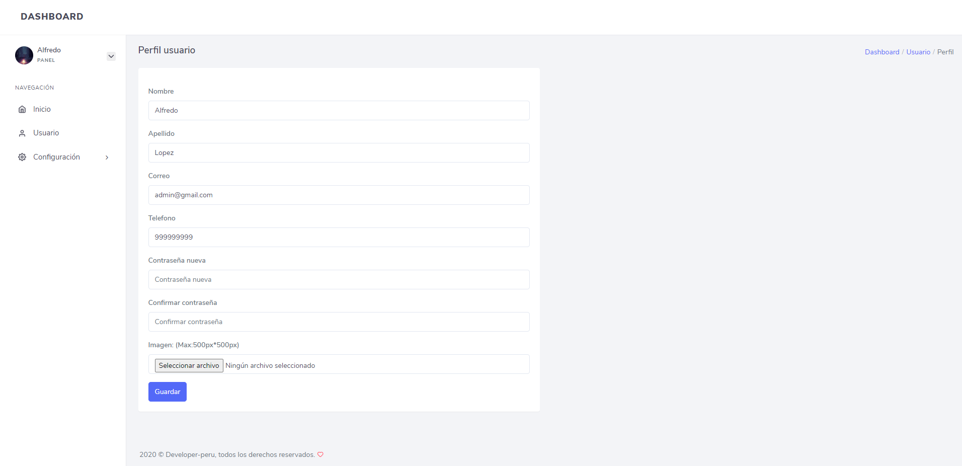
Task: Follow the Dashboard breadcrumb link
Action: point(882,52)
